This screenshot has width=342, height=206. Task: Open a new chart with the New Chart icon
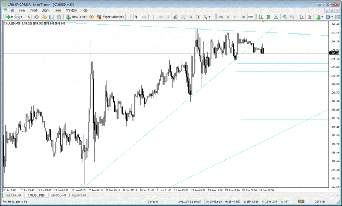[8, 17]
